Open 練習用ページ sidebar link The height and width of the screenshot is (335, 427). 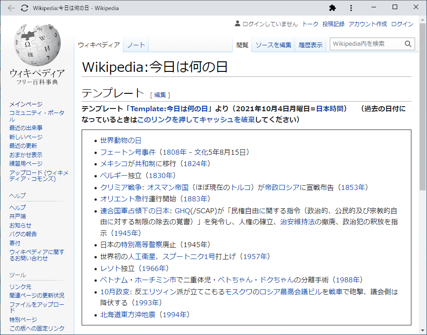26,163
